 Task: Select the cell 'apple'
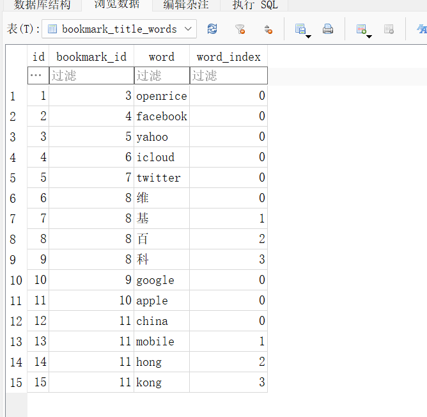click(162, 301)
